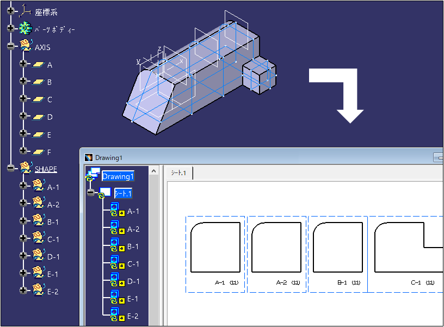
Task: Select plane F label in specification tree
Action: tap(50, 152)
